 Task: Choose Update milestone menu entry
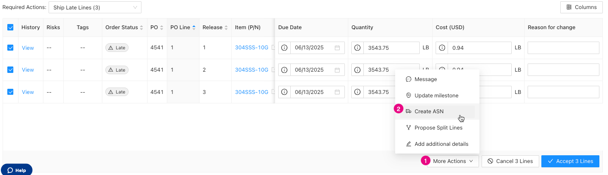click(x=437, y=95)
